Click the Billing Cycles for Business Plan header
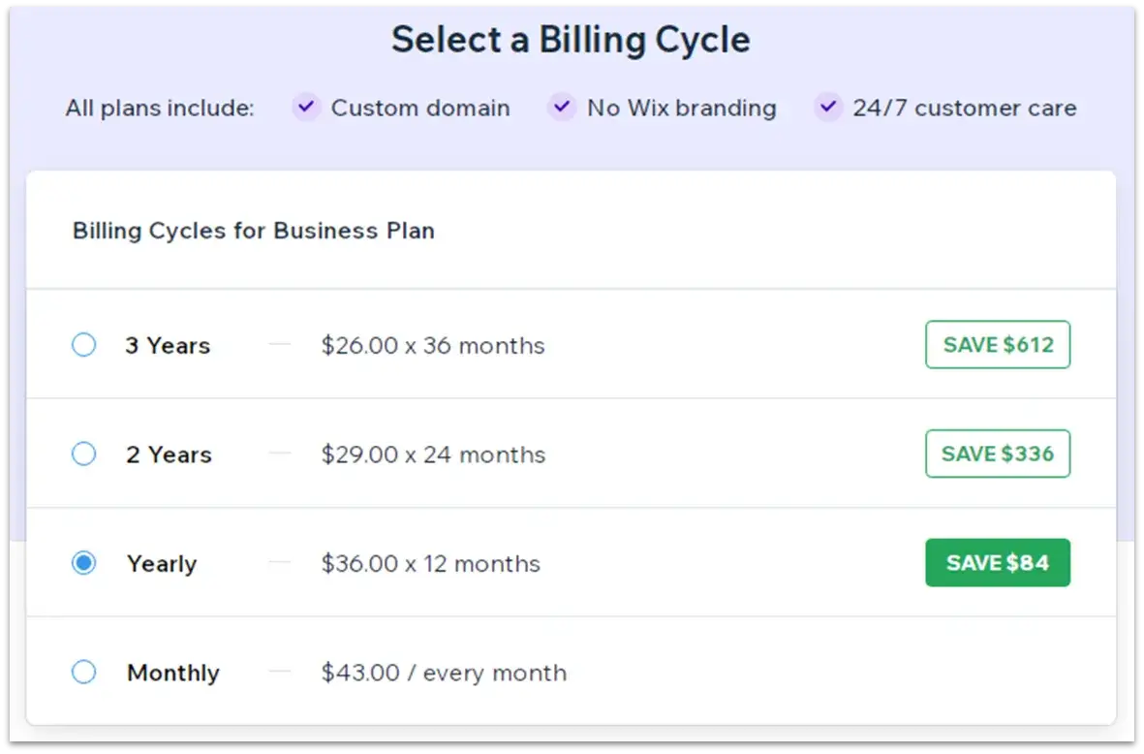 [x=254, y=231]
